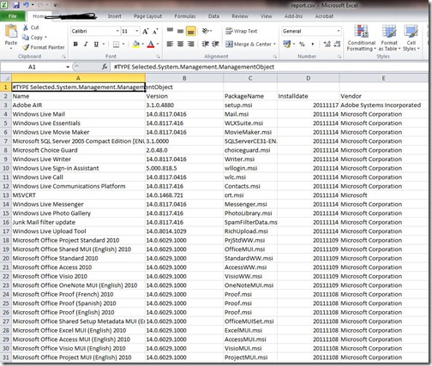
Task: Click the Cut scissors icon
Action: [26, 27]
